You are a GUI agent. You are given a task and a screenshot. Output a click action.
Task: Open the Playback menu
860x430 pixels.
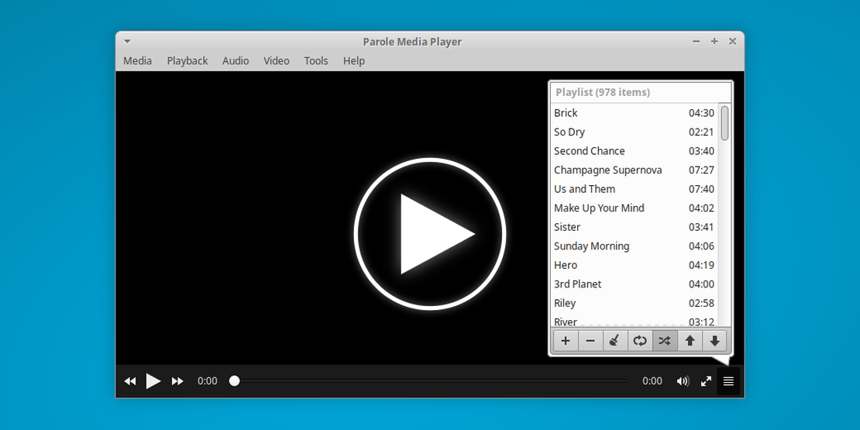pyautogui.click(x=187, y=61)
